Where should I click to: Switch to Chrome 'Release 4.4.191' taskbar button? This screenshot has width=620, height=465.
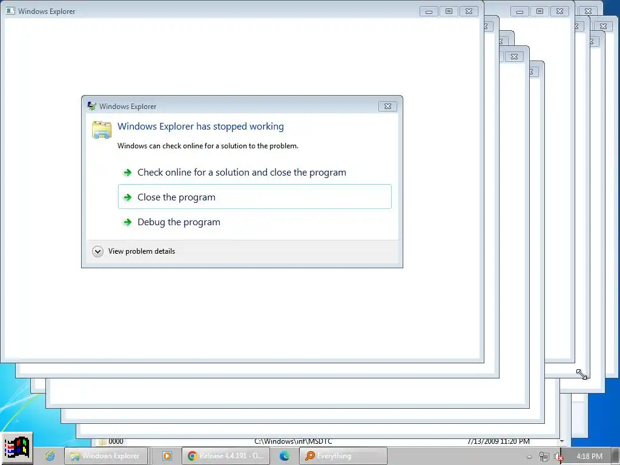tap(226, 456)
